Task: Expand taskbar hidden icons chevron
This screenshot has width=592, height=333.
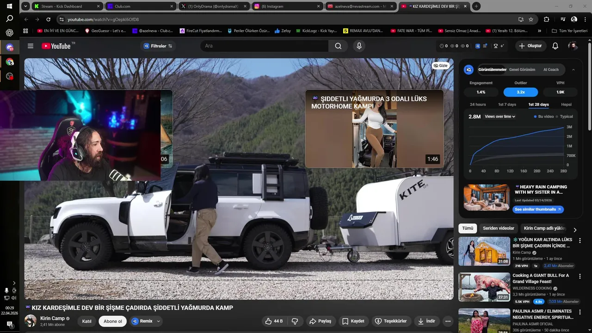Action: [14, 283]
